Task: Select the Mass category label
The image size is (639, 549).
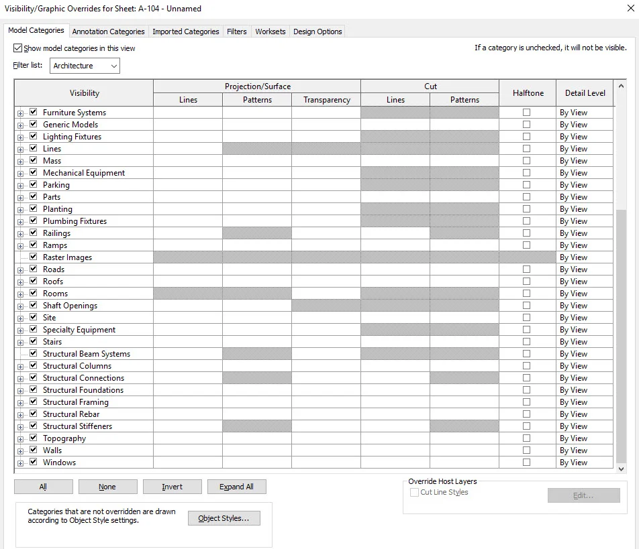Action: coord(52,161)
